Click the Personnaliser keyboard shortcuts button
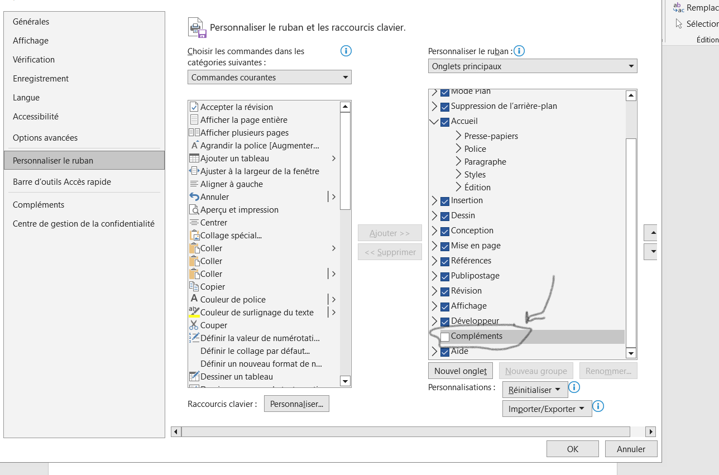The image size is (719, 475). (296, 404)
